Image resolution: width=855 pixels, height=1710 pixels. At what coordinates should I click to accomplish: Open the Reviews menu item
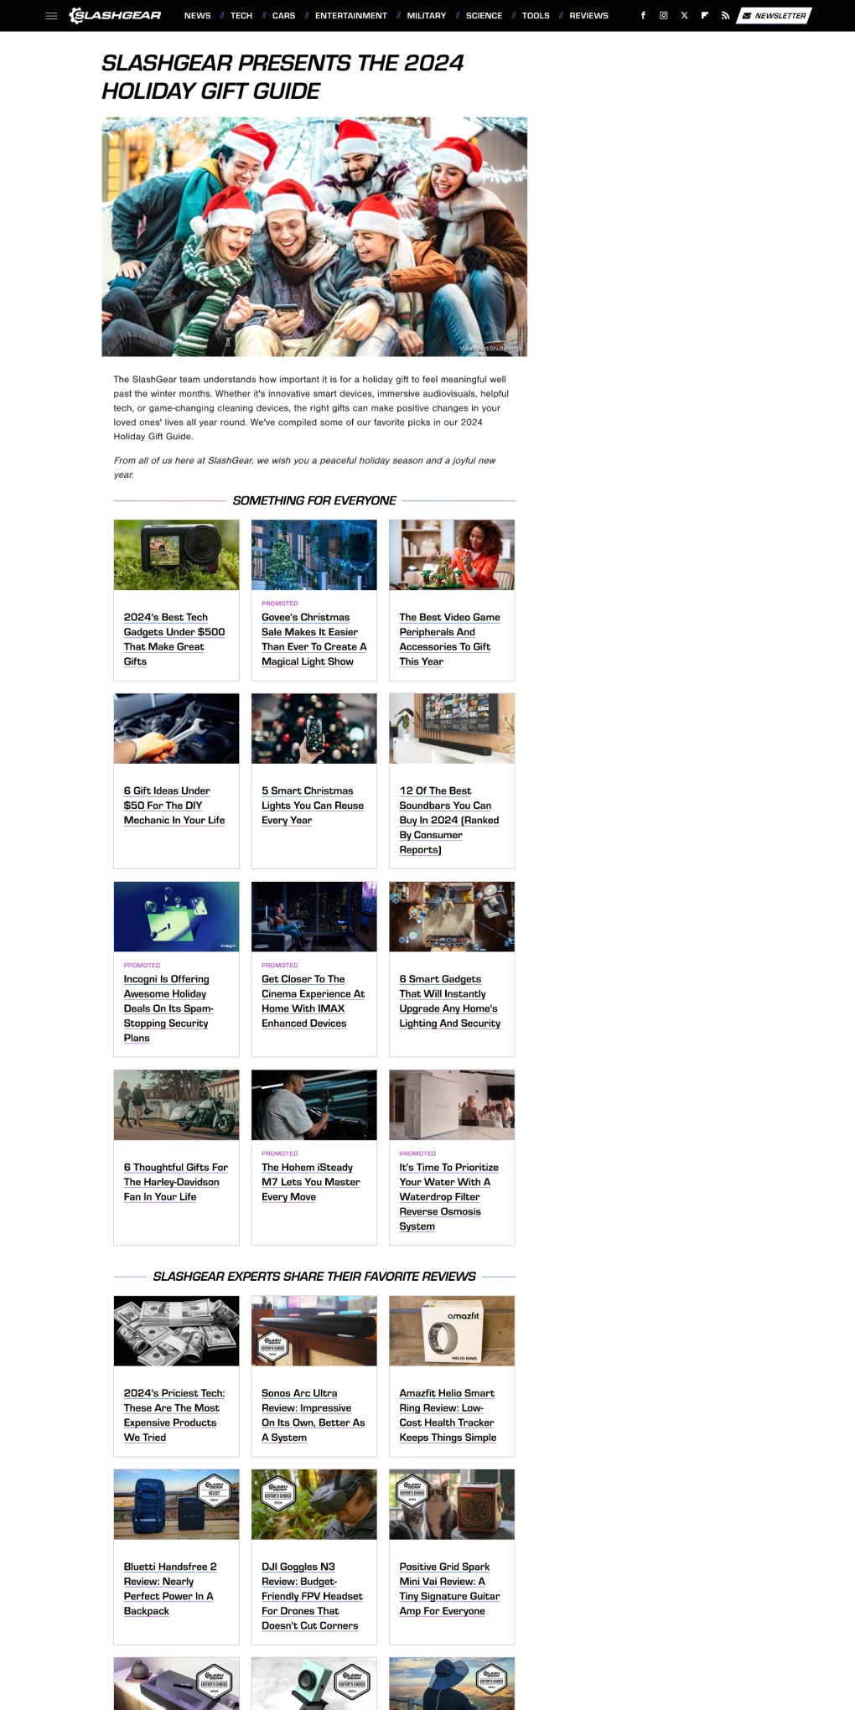click(x=589, y=16)
